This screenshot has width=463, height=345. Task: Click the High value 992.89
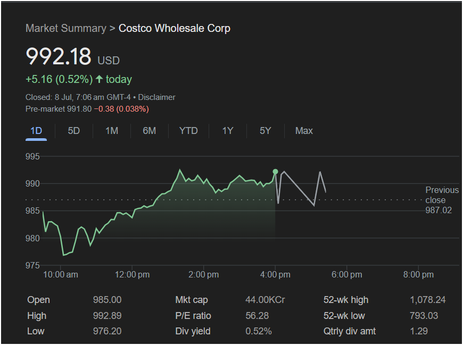coord(107,316)
